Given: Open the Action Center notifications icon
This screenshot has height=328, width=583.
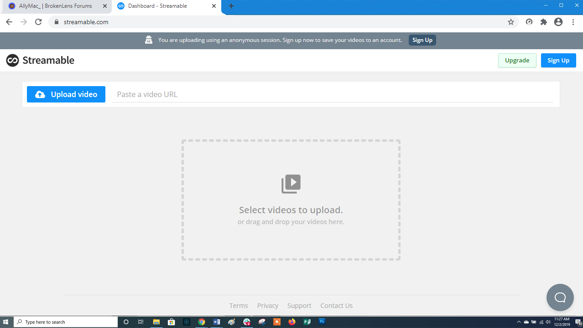Looking at the screenshot, I should click(x=578, y=322).
